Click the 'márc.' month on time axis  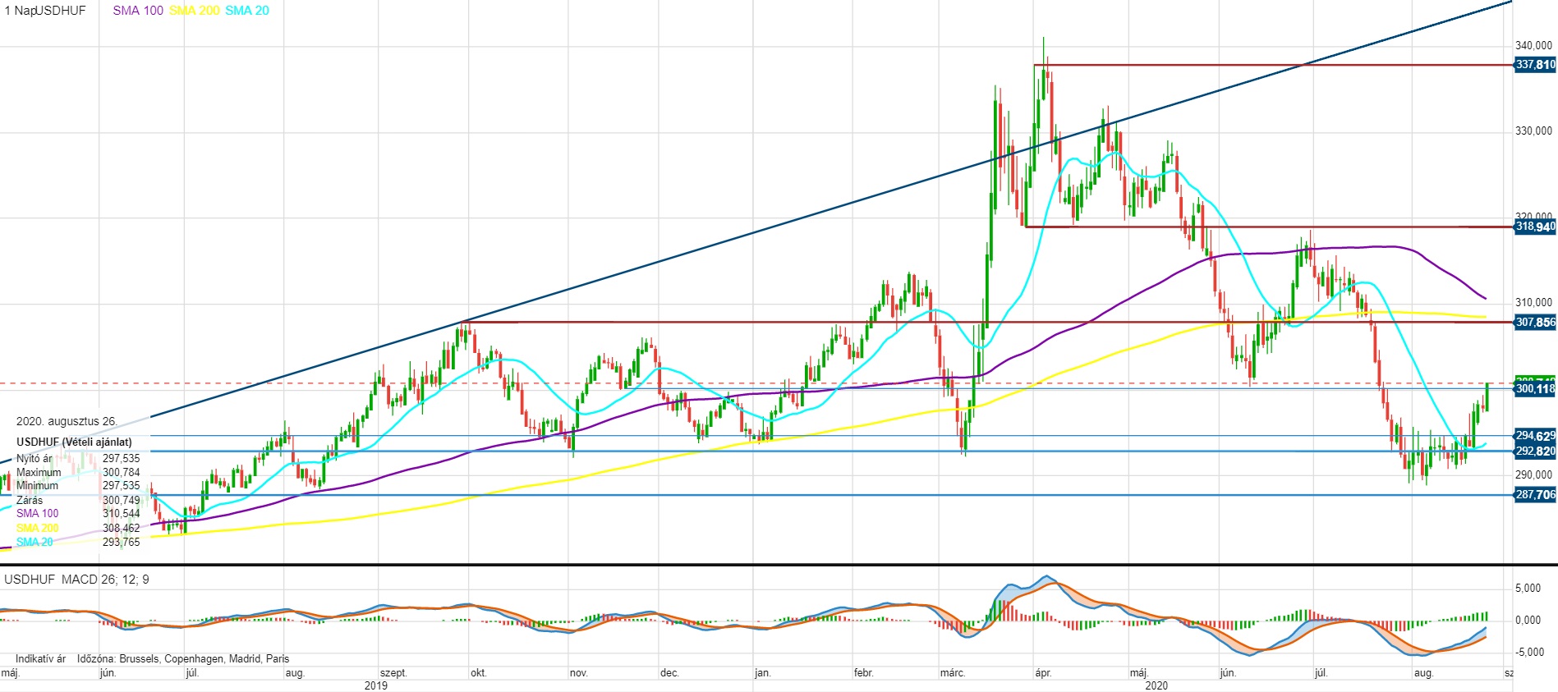pos(953,673)
